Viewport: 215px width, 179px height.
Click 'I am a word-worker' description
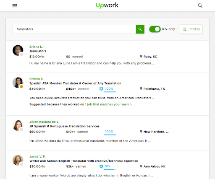pos(91,176)
